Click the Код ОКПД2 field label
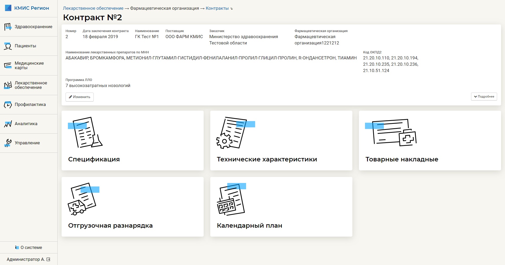Image resolution: width=505 pixels, height=265 pixels. click(x=372, y=52)
